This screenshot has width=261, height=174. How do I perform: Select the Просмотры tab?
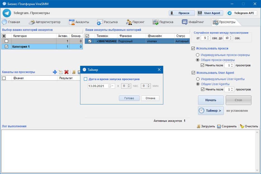(x=224, y=22)
